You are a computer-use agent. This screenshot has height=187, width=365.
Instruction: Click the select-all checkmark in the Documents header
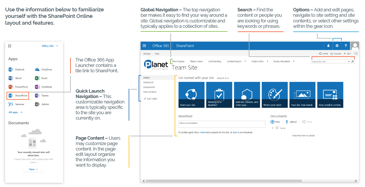pyautogui.click(x=273, y=128)
